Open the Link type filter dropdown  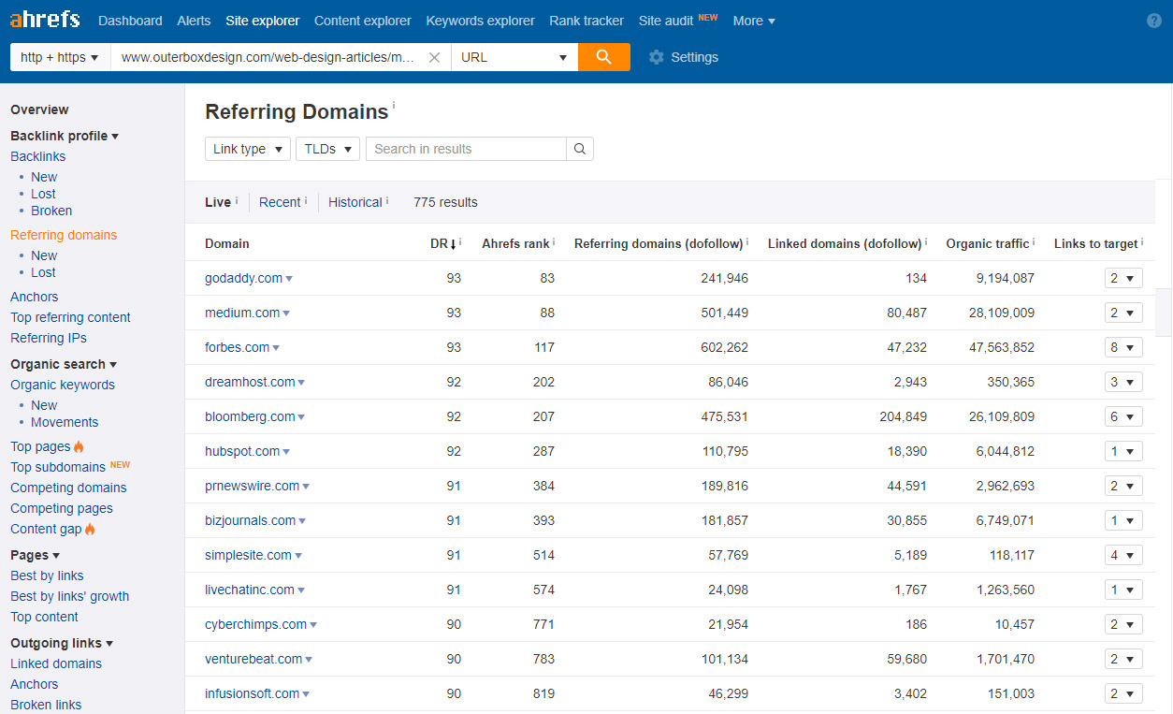[x=248, y=149]
